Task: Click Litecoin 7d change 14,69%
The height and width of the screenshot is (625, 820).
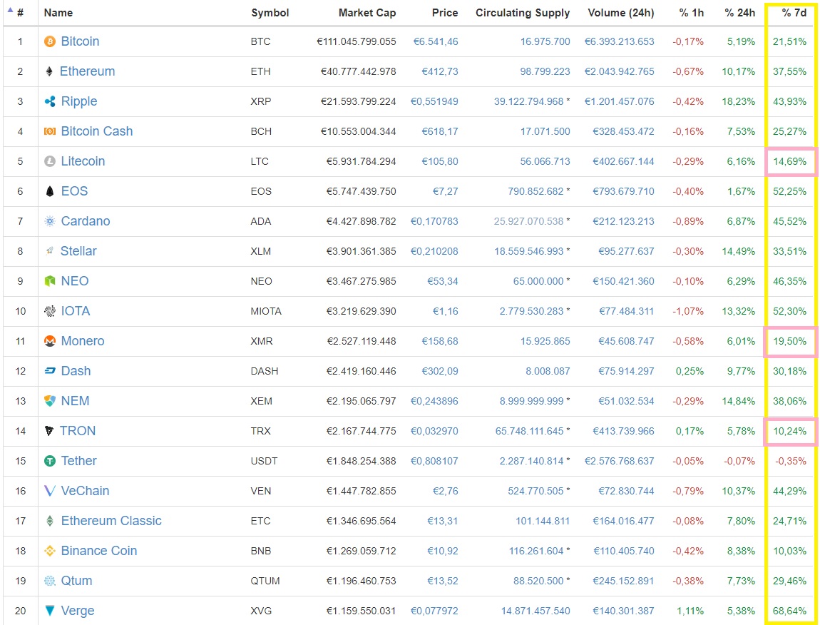Action: pyautogui.click(x=789, y=161)
